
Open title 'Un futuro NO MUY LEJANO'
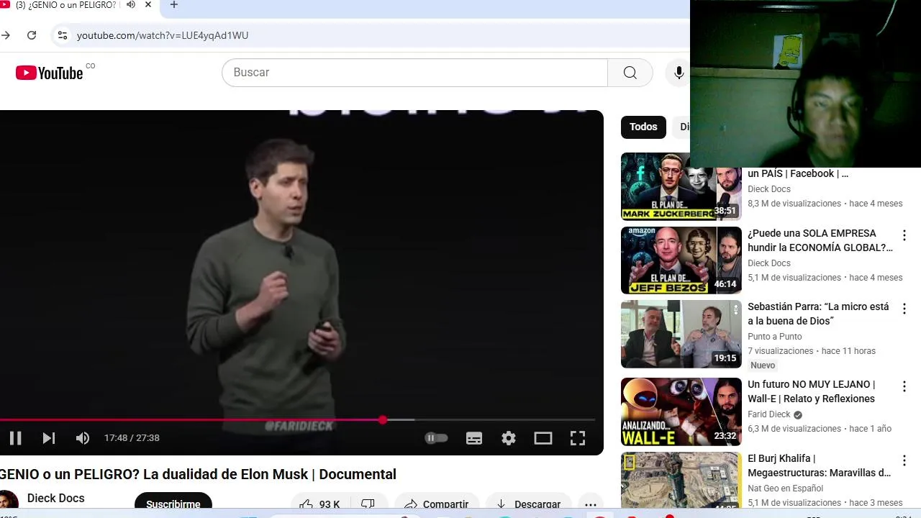(x=812, y=391)
